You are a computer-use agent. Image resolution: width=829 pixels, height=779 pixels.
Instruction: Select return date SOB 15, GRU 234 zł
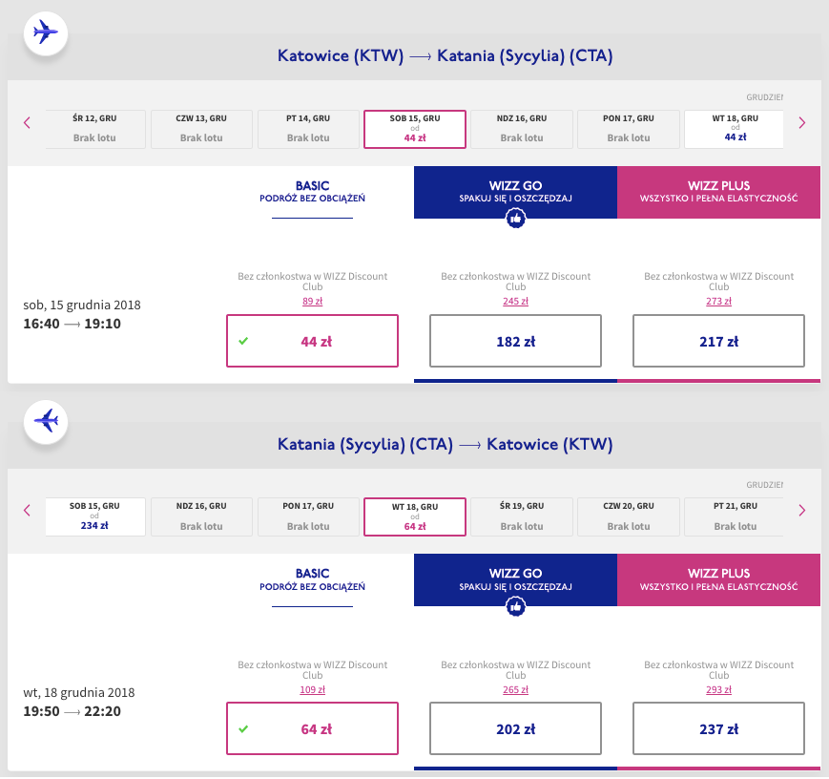(x=95, y=516)
